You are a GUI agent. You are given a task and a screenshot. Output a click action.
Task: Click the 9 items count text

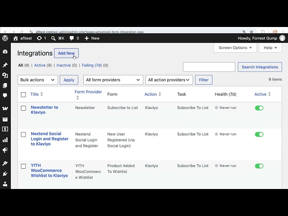click(x=275, y=79)
